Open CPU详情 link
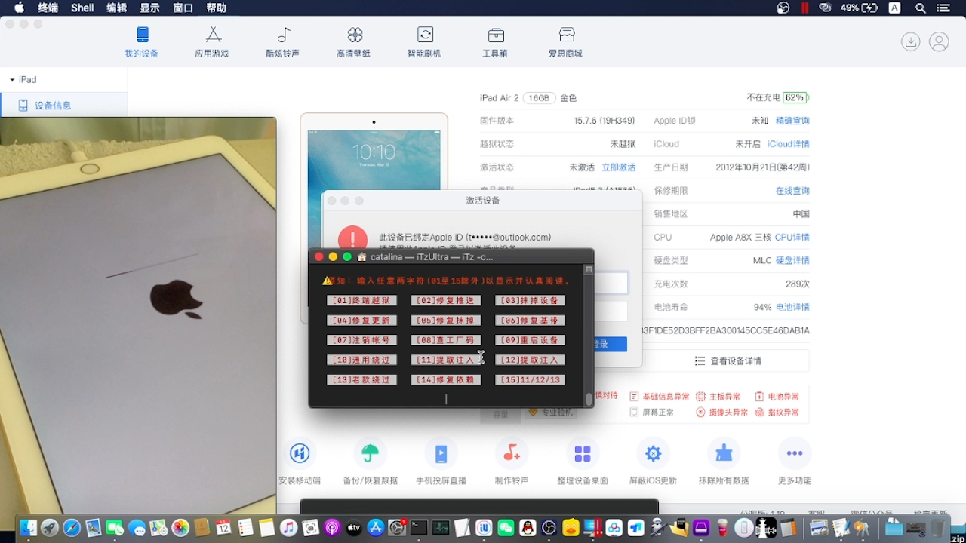Image resolution: width=966 pixels, height=543 pixels. pyautogui.click(x=792, y=238)
